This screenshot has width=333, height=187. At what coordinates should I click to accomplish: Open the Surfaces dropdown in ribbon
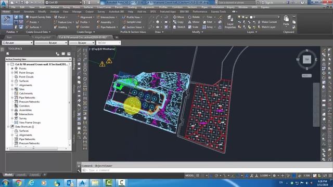33,27
